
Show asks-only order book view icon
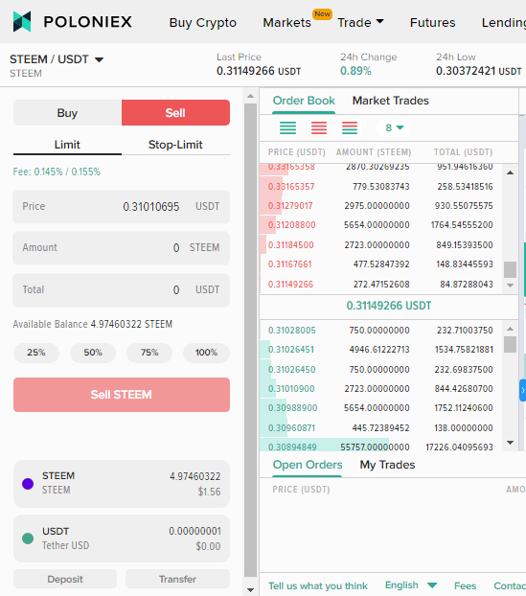319,127
